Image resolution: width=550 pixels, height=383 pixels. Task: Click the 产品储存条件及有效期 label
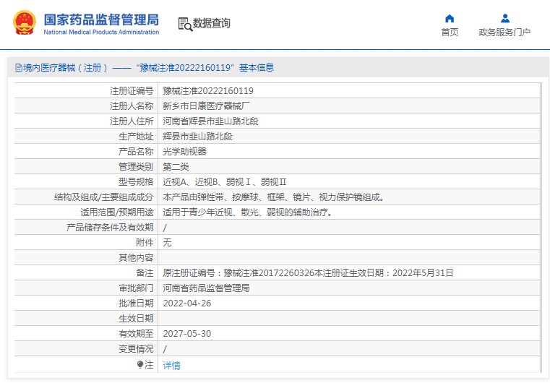110,228
